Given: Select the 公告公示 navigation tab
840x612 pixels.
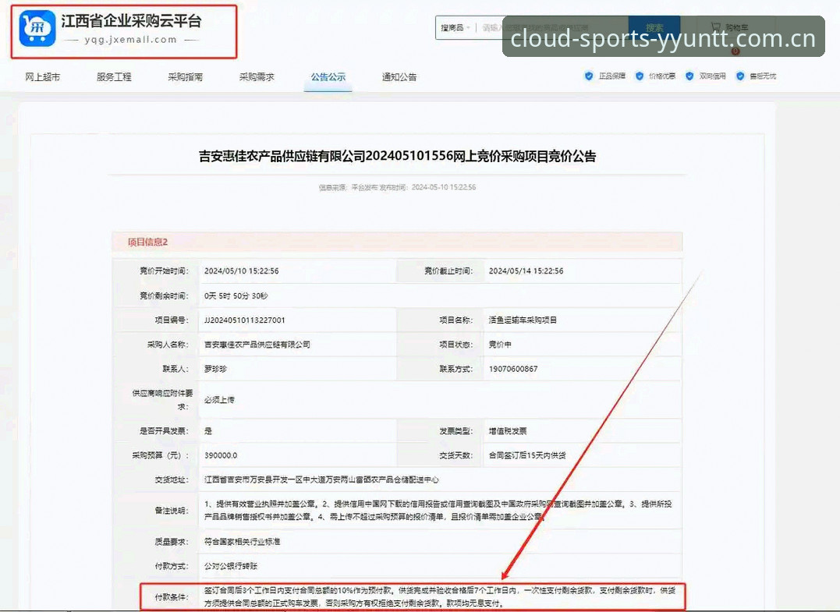Looking at the screenshot, I should click(x=328, y=77).
